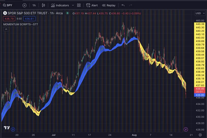The height and width of the screenshot is (138, 207).
Task: Click the red 436.79 sell price button
Action: 9,19
